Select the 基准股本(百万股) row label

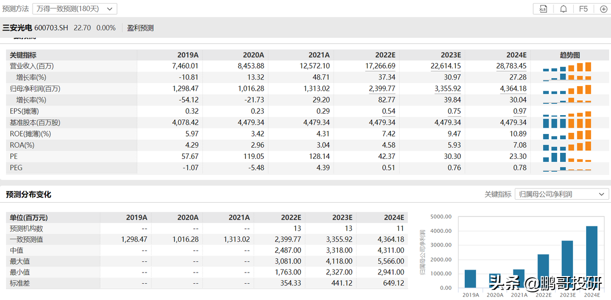pyautogui.click(x=35, y=122)
